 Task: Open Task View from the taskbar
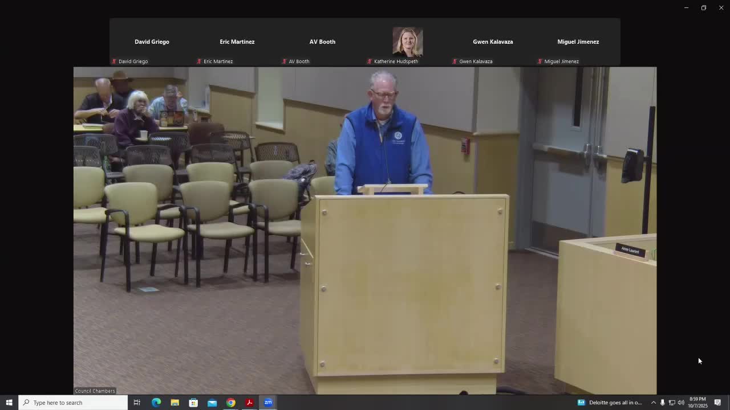[x=137, y=403]
